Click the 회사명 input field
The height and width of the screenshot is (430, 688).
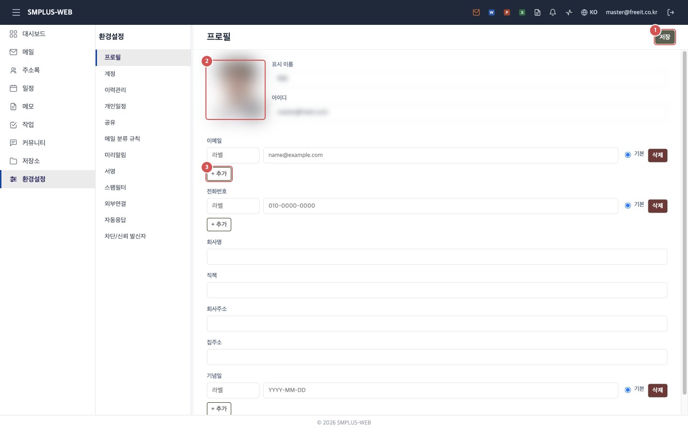437,257
